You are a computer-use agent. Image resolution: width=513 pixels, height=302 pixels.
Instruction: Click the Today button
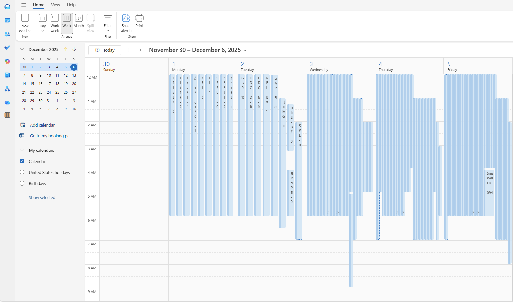[x=105, y=50]
